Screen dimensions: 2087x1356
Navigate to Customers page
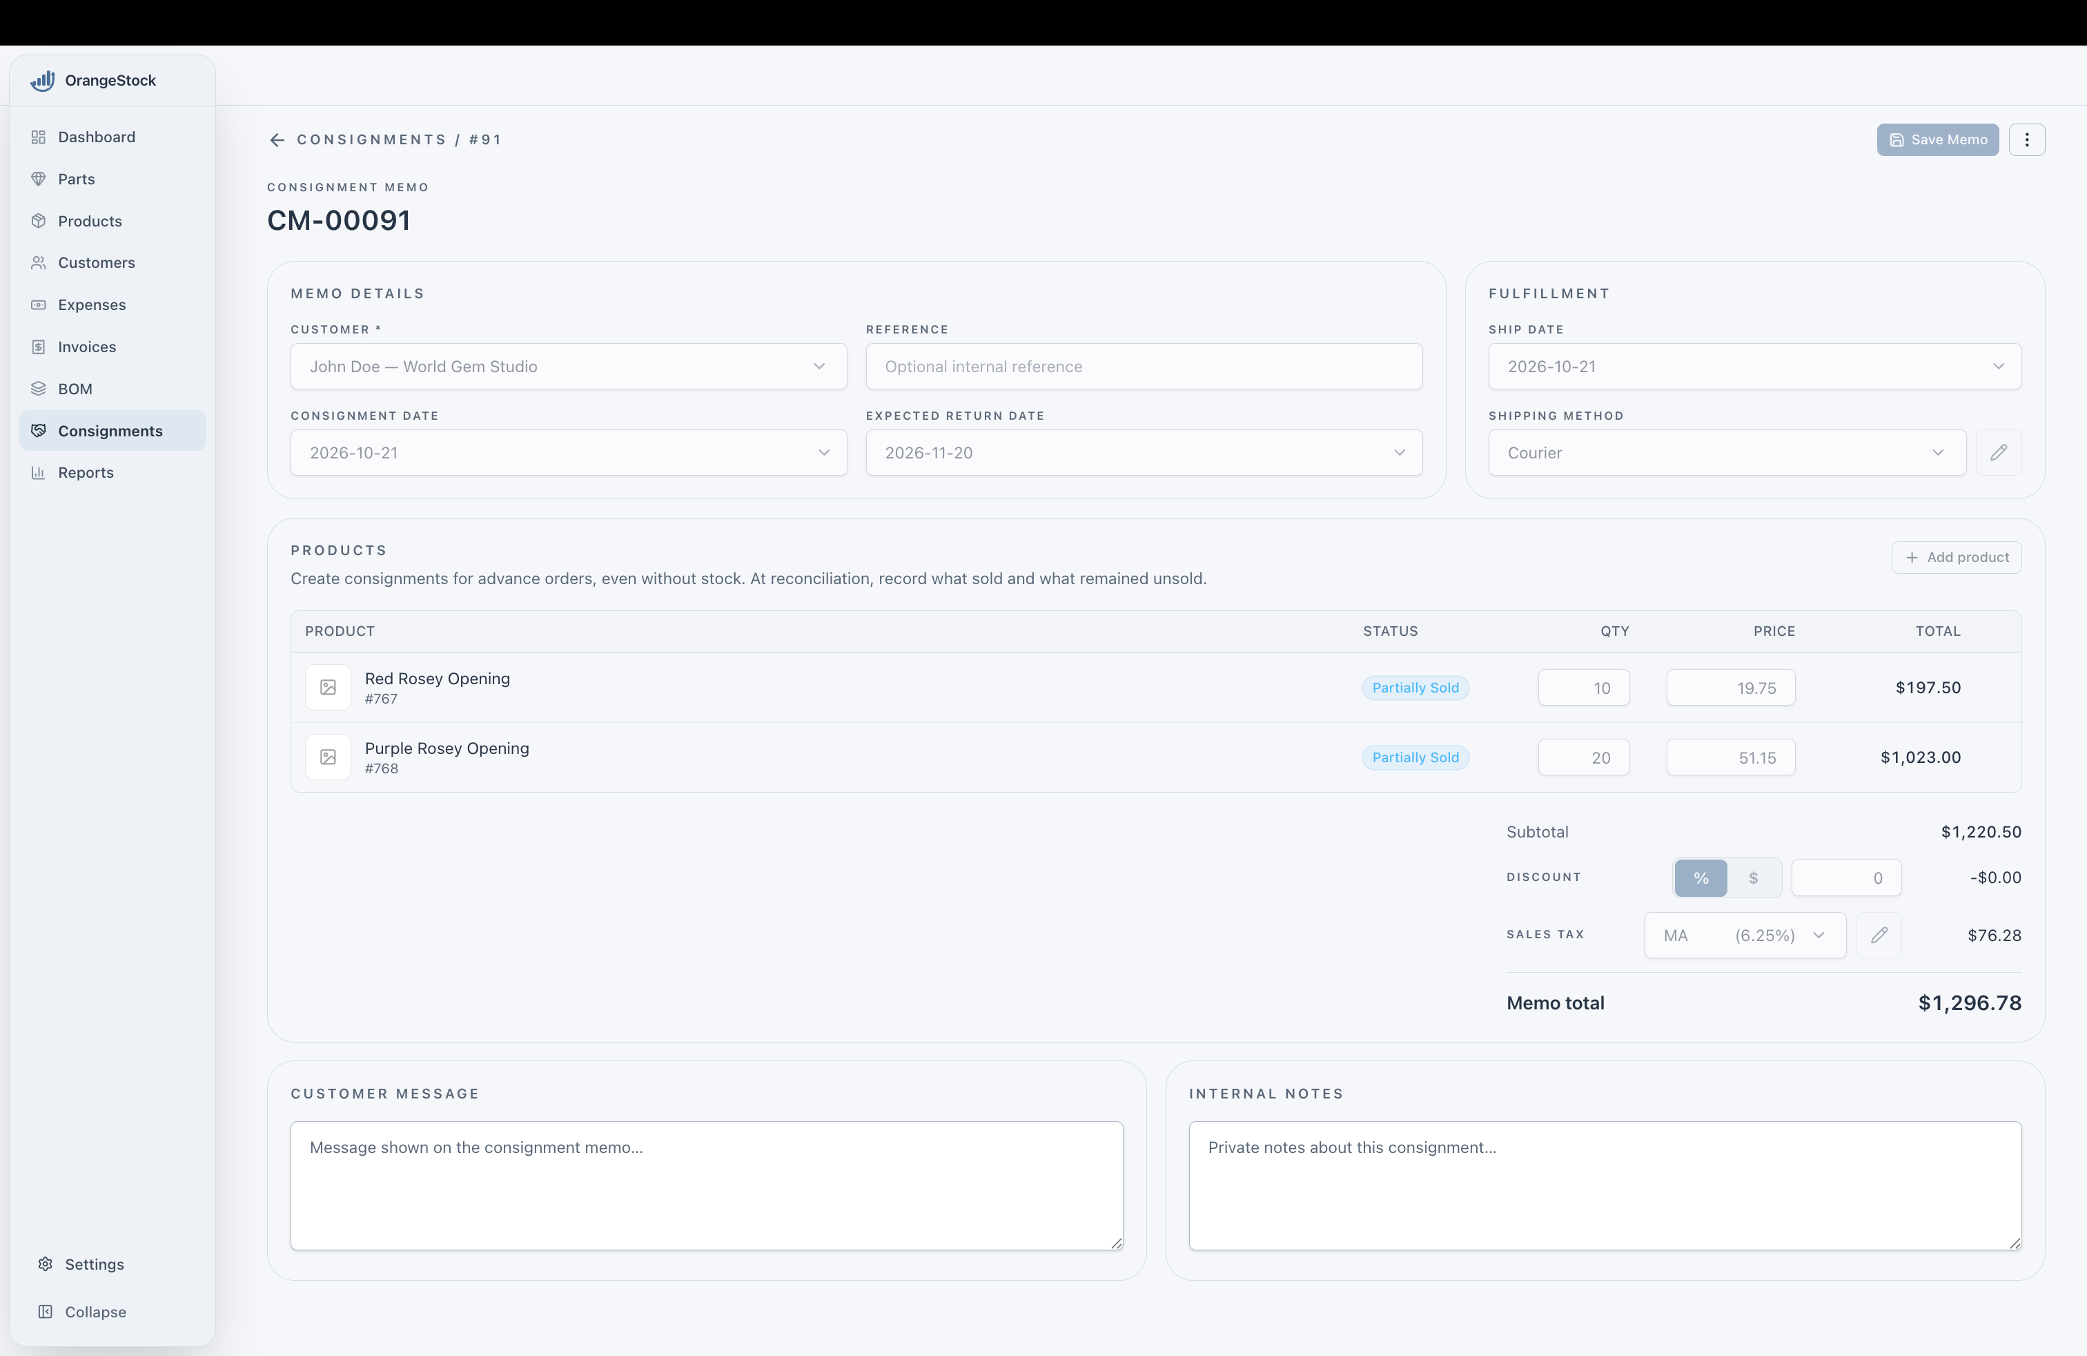click(x=112, y=263)
